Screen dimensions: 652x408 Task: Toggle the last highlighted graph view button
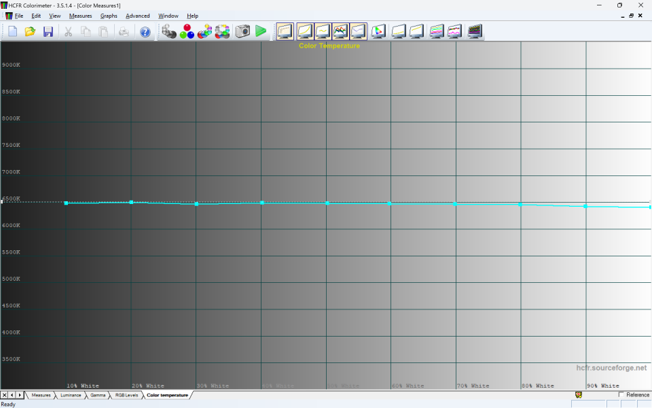(x=359, y=31)
